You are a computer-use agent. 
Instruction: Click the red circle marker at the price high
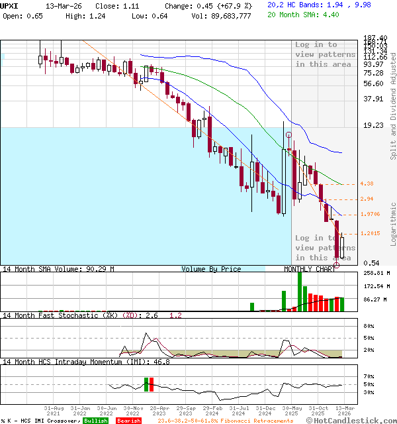click(289, 134)
